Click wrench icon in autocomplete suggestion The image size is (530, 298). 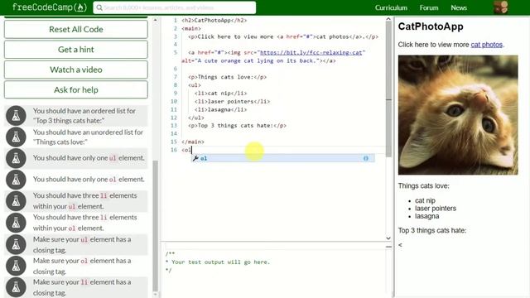pyautogui.click(x=195, y=158)
